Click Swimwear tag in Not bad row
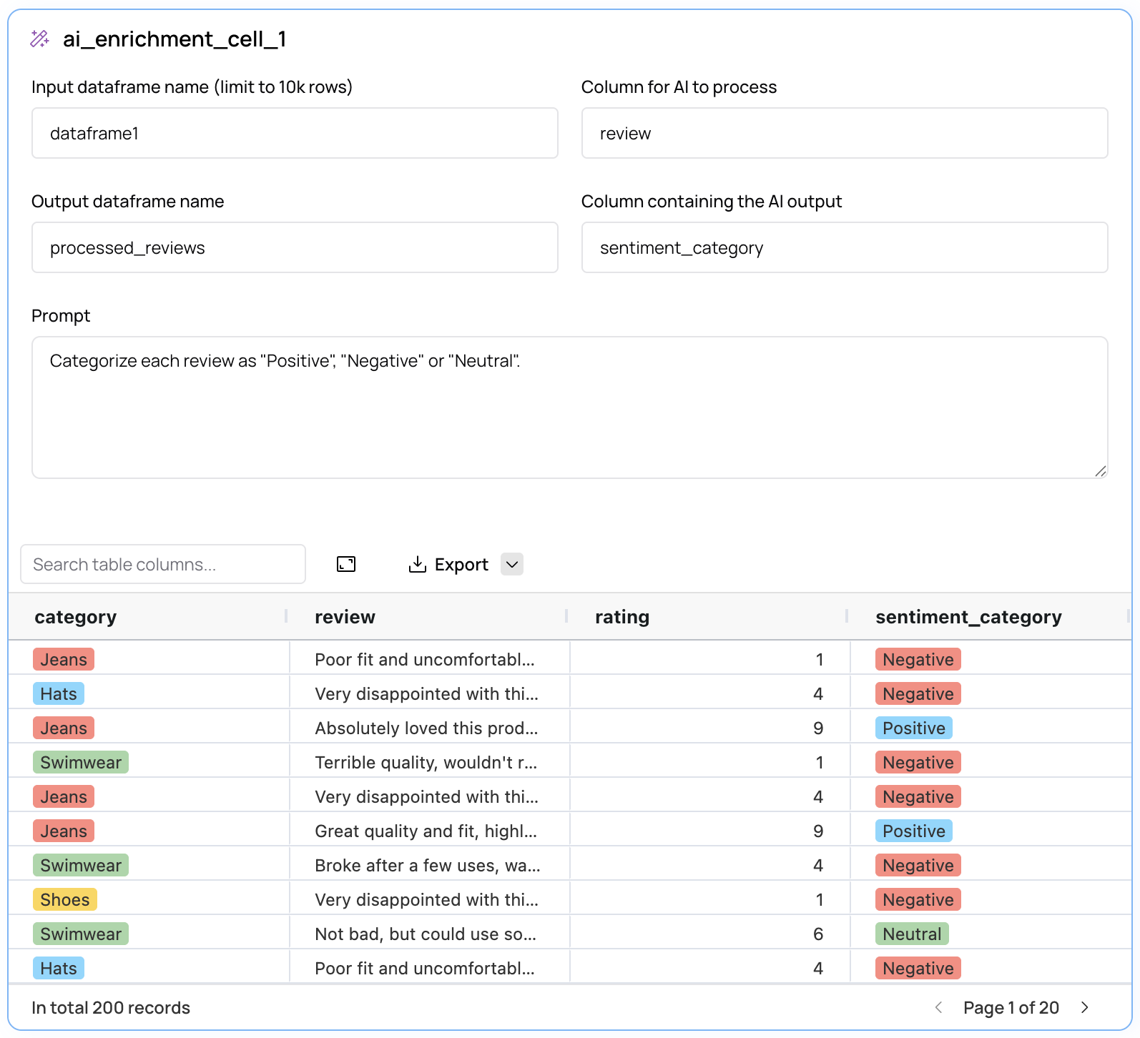 (81, 934)
